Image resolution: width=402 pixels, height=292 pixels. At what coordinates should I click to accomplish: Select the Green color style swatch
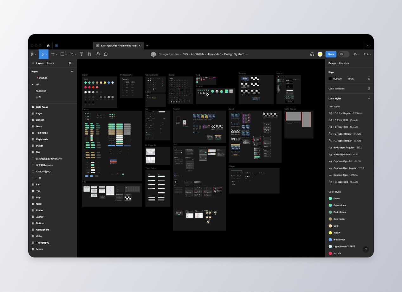tap(330, 198)
